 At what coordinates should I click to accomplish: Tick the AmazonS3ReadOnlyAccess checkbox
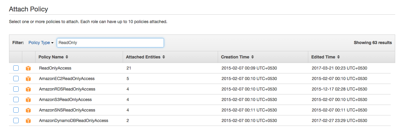(16, 100)
